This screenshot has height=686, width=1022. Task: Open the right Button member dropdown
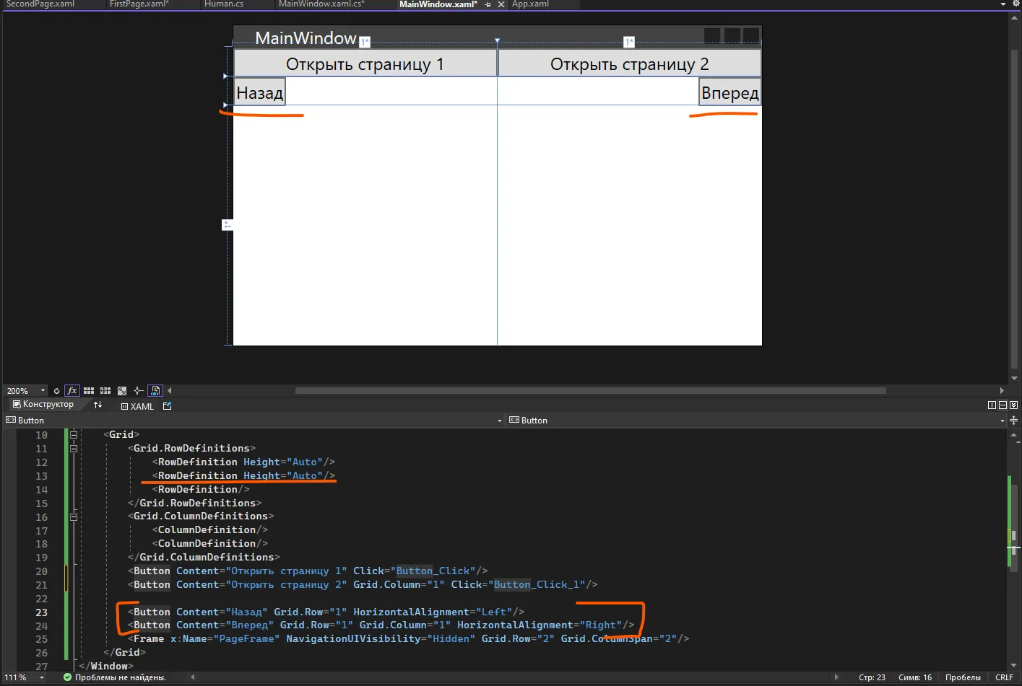[1002, 421]
